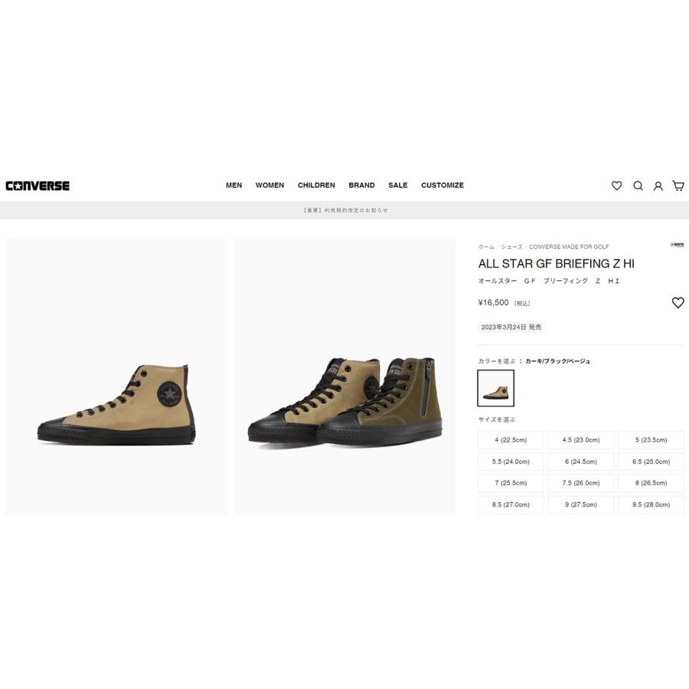Go to homepage via Converse logo
The image size is (689, 689).
tap(38, 186)
